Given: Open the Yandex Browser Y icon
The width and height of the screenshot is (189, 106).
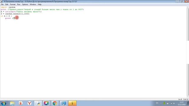Looking at the screenshot, I should point(30,103).
